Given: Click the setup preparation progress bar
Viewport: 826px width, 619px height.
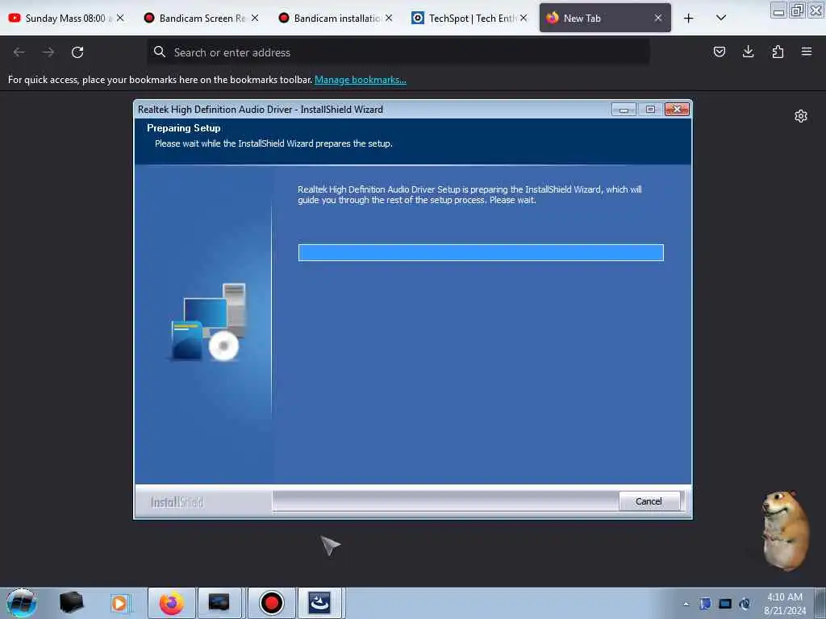Looking at the screenshot, I should (481, 252).
